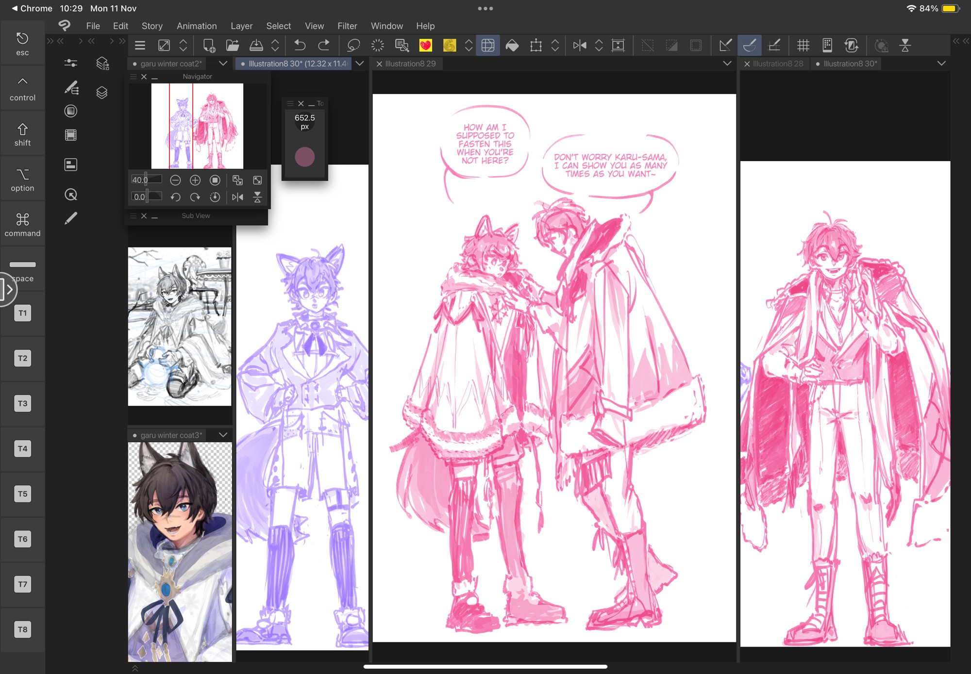Click the New document icon
This screenshot has height=674, width=971.
tap(209, 46)
